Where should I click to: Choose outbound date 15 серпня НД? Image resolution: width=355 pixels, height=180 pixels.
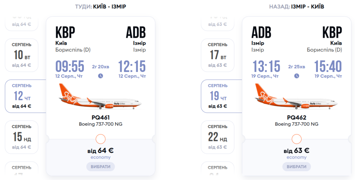coord(21,137)
